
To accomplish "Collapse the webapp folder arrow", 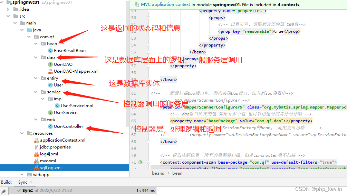I will pos(22,174).
